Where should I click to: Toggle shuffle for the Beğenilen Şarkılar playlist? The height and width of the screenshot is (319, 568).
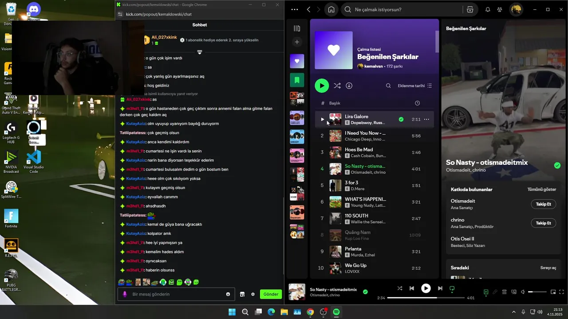click(x=337, y=86)
